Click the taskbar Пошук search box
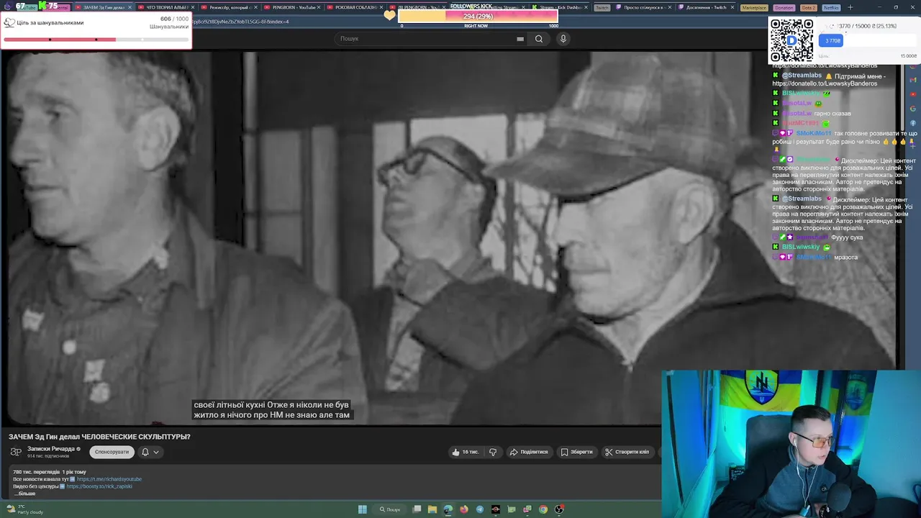The height and width of the screenshot is (518, 921). click(391, 509)
